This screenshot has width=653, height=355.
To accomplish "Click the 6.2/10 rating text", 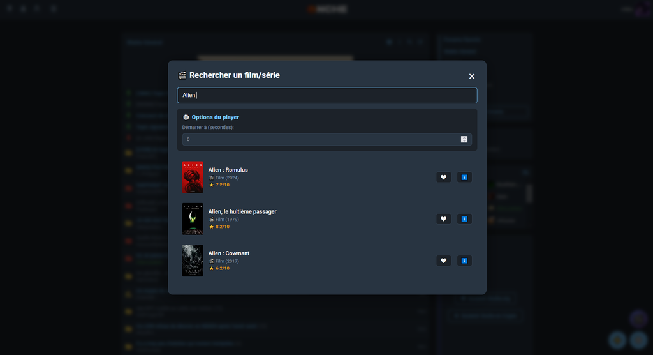I will [x=223, y=268].
